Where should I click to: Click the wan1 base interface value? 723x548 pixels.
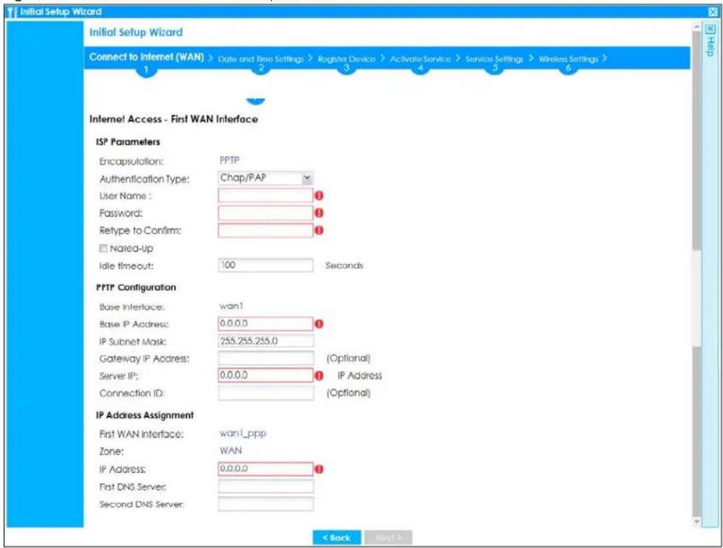point(231,306)
